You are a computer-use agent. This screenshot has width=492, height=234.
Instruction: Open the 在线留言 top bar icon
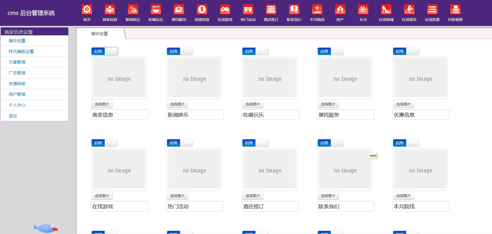(409, 9)
